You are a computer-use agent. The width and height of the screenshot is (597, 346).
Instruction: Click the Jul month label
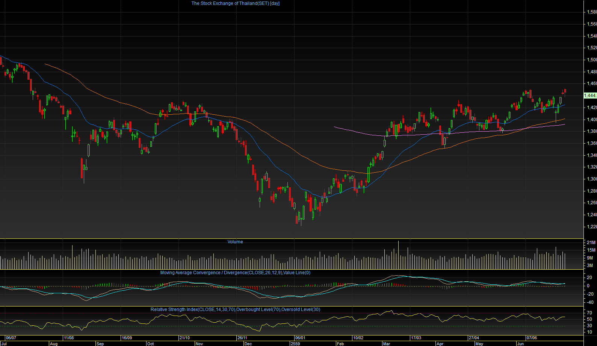(x=4, y=344)
